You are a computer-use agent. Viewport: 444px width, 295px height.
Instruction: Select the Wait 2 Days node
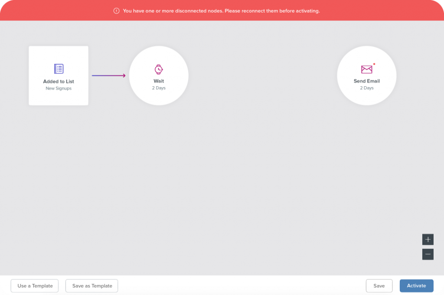click(x=159, y=75)
